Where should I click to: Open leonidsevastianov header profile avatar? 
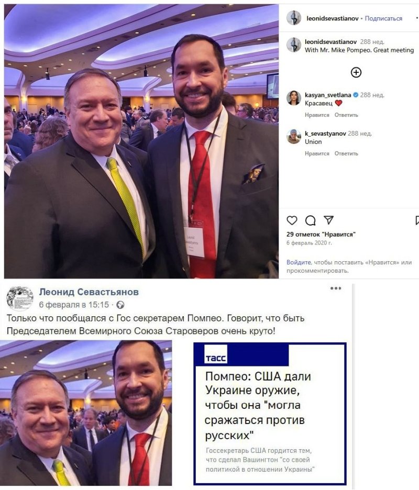(294, 17)
